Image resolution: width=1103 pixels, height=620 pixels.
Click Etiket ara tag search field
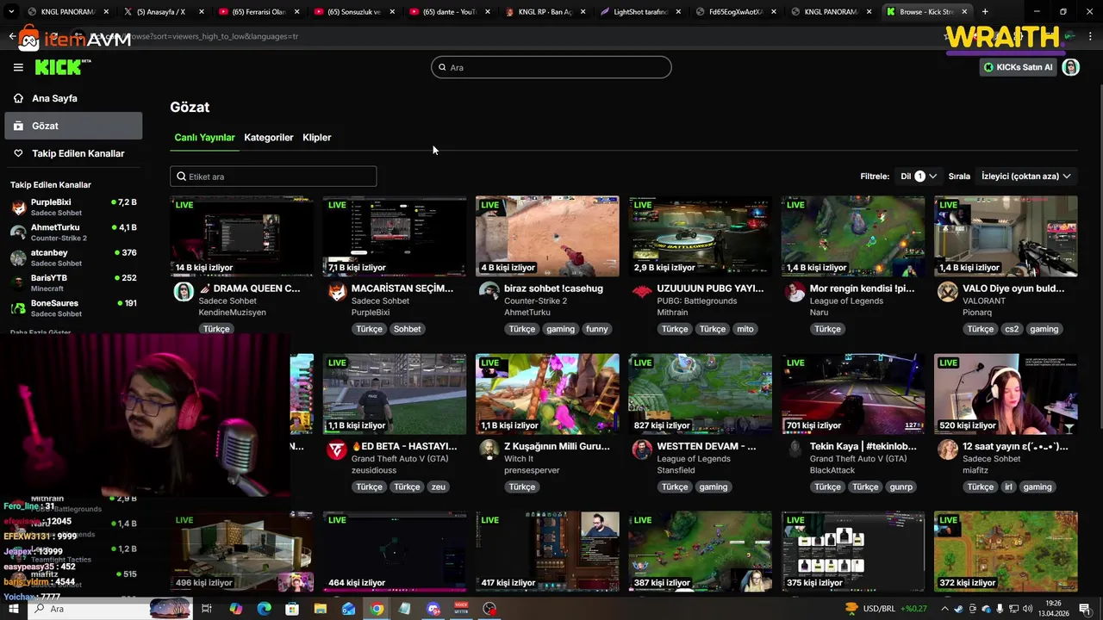coord(273,177)
